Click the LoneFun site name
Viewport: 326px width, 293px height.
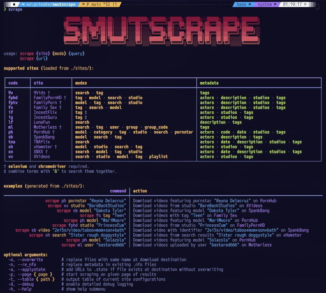[x=42, y=122]
